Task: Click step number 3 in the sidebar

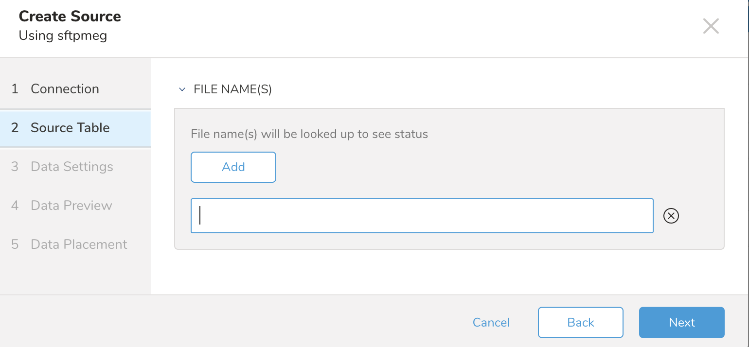Action: pyautogui.click(x=15, y=167)
